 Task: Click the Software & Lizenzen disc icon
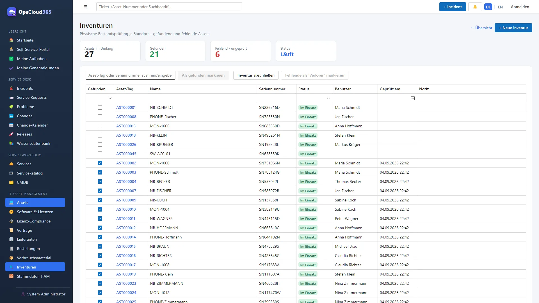pyautogui.click(x=11, y=212)
